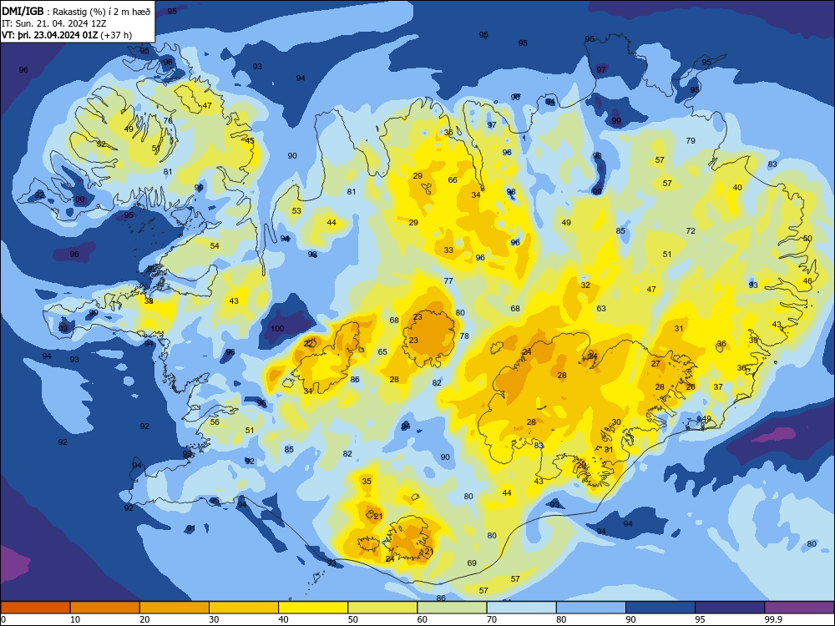Click the '79' humidity value in the northeast

[x=691, y=140]
